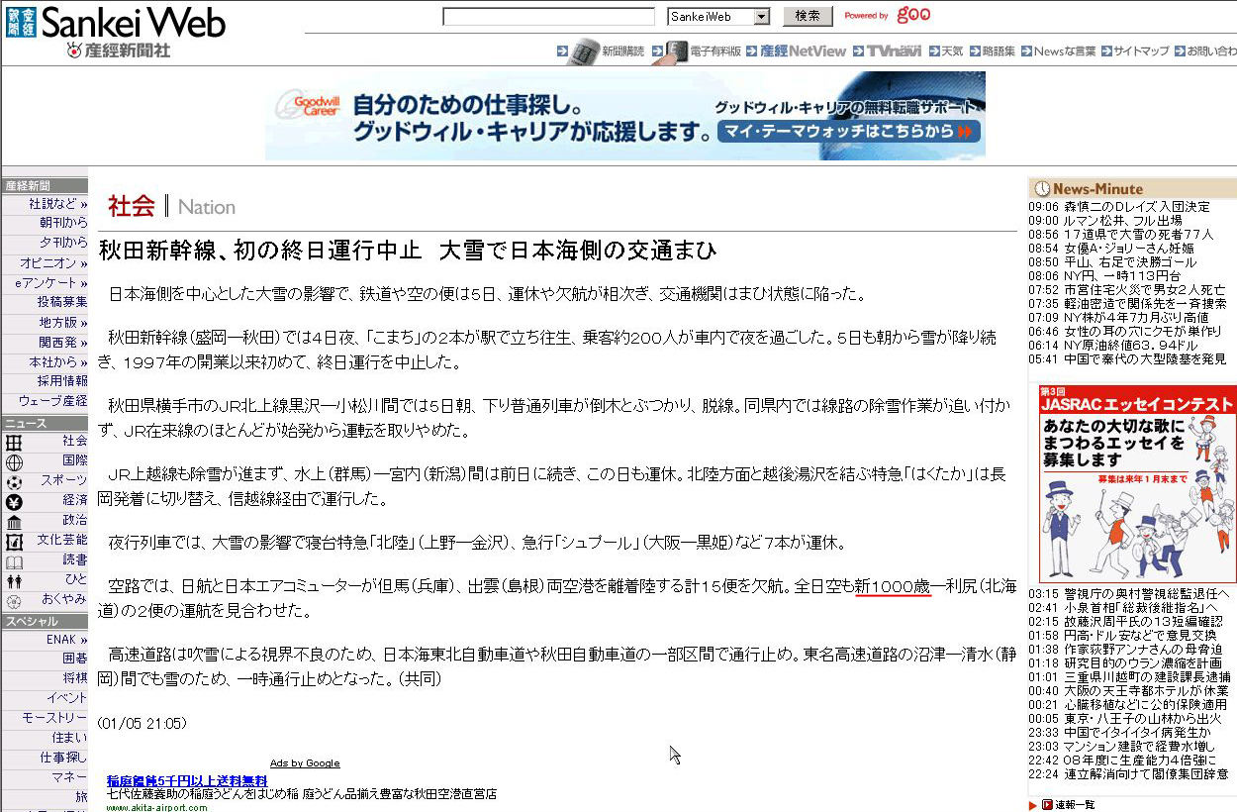Viewport: 1237px width, 812px height.
Task: Expand the ENAK sidebar entry
Action: pyautogui.click(x=66, y=640)
